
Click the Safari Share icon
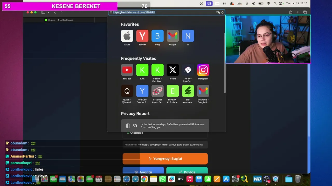coord(291,12)
